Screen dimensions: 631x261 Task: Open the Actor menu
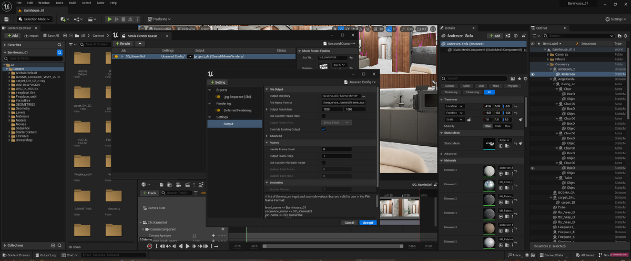point(100,3)
